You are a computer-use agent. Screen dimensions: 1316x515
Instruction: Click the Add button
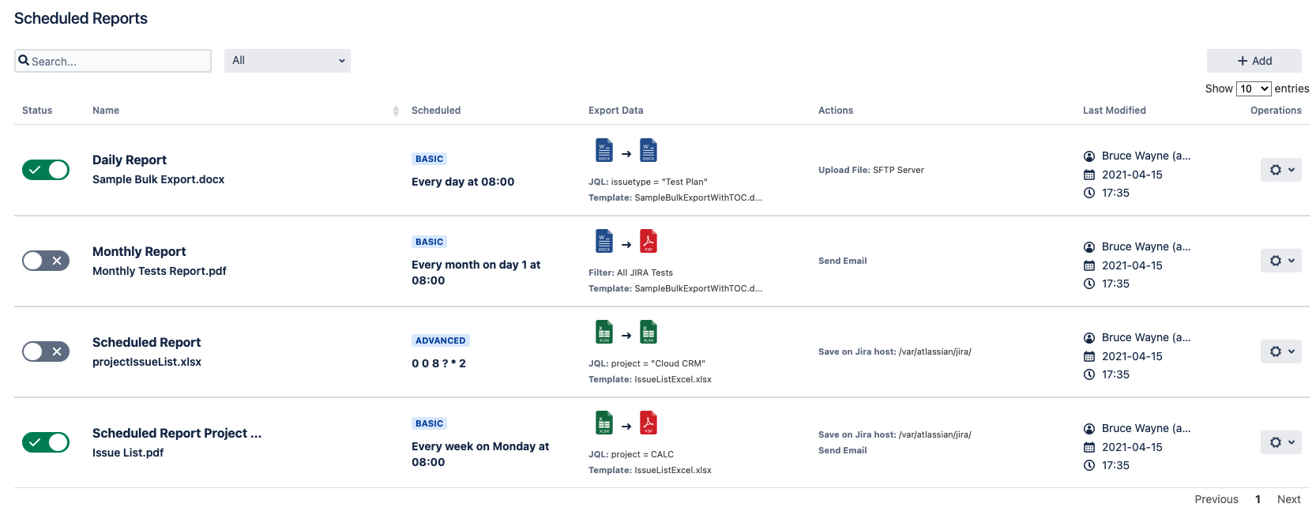[1254, 61]
